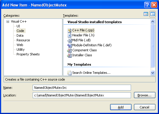The image size is (159, 114).
Task: Choose the Data category
Action: (x=20, y=35)
